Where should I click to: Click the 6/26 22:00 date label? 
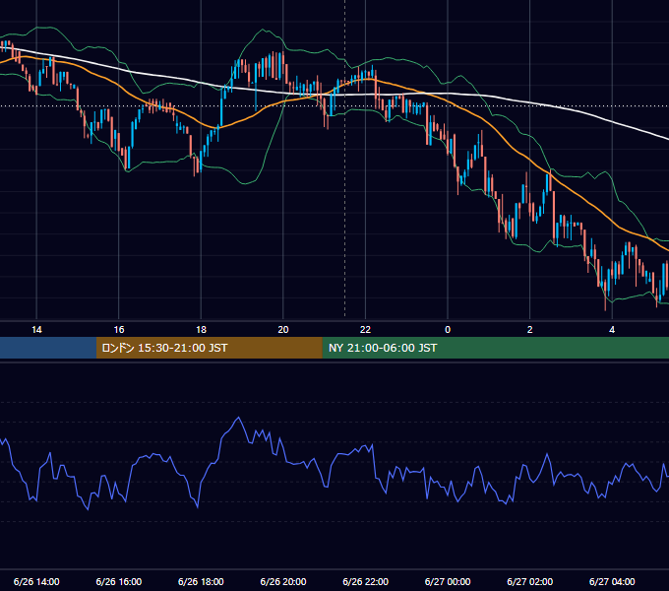coord(366,581)
